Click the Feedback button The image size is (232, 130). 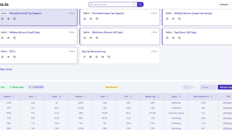point(224,5)
